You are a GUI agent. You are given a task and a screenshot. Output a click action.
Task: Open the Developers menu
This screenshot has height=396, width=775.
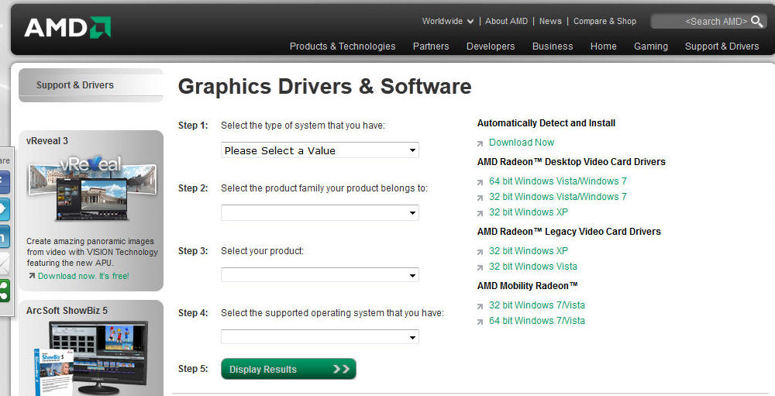coord(491,46)
